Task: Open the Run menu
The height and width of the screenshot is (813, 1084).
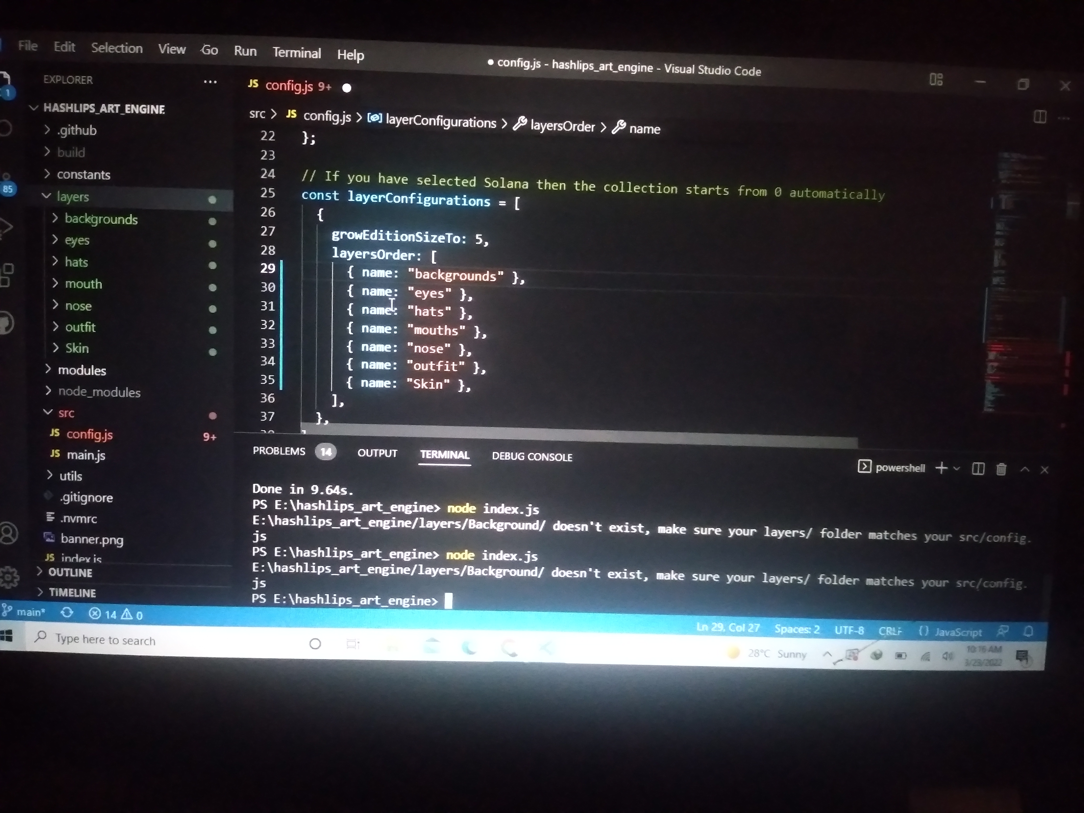Action: pos(245,51)
